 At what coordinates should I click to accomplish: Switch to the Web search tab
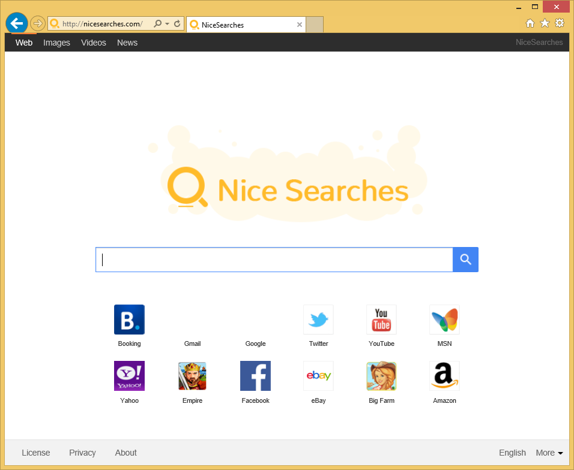coord(24,43)
